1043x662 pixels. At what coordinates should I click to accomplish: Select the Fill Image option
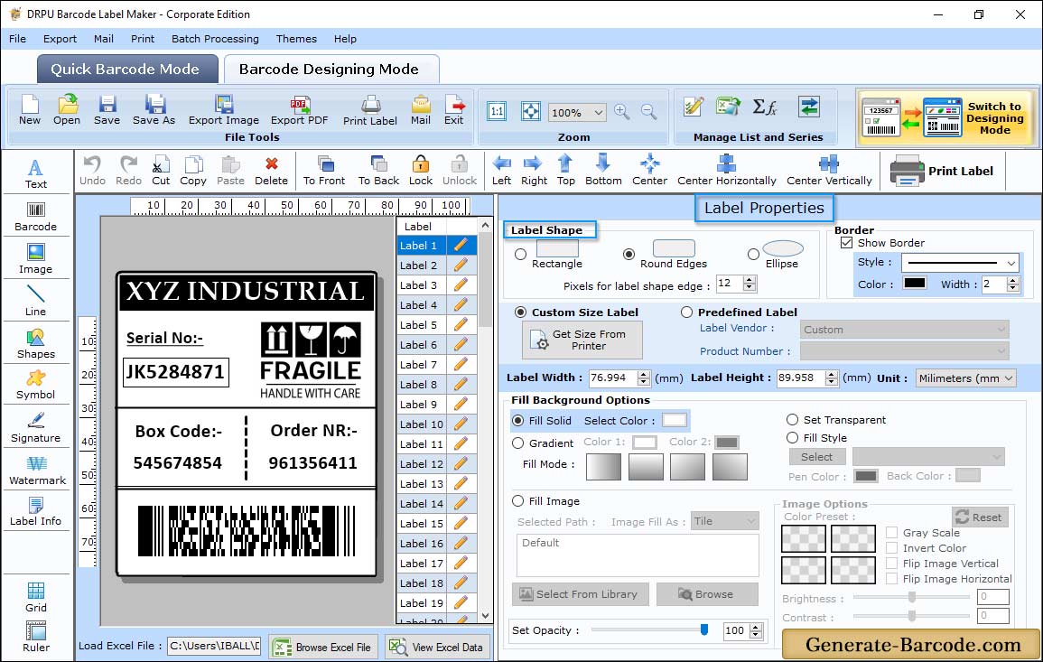[x=518, y=501]
